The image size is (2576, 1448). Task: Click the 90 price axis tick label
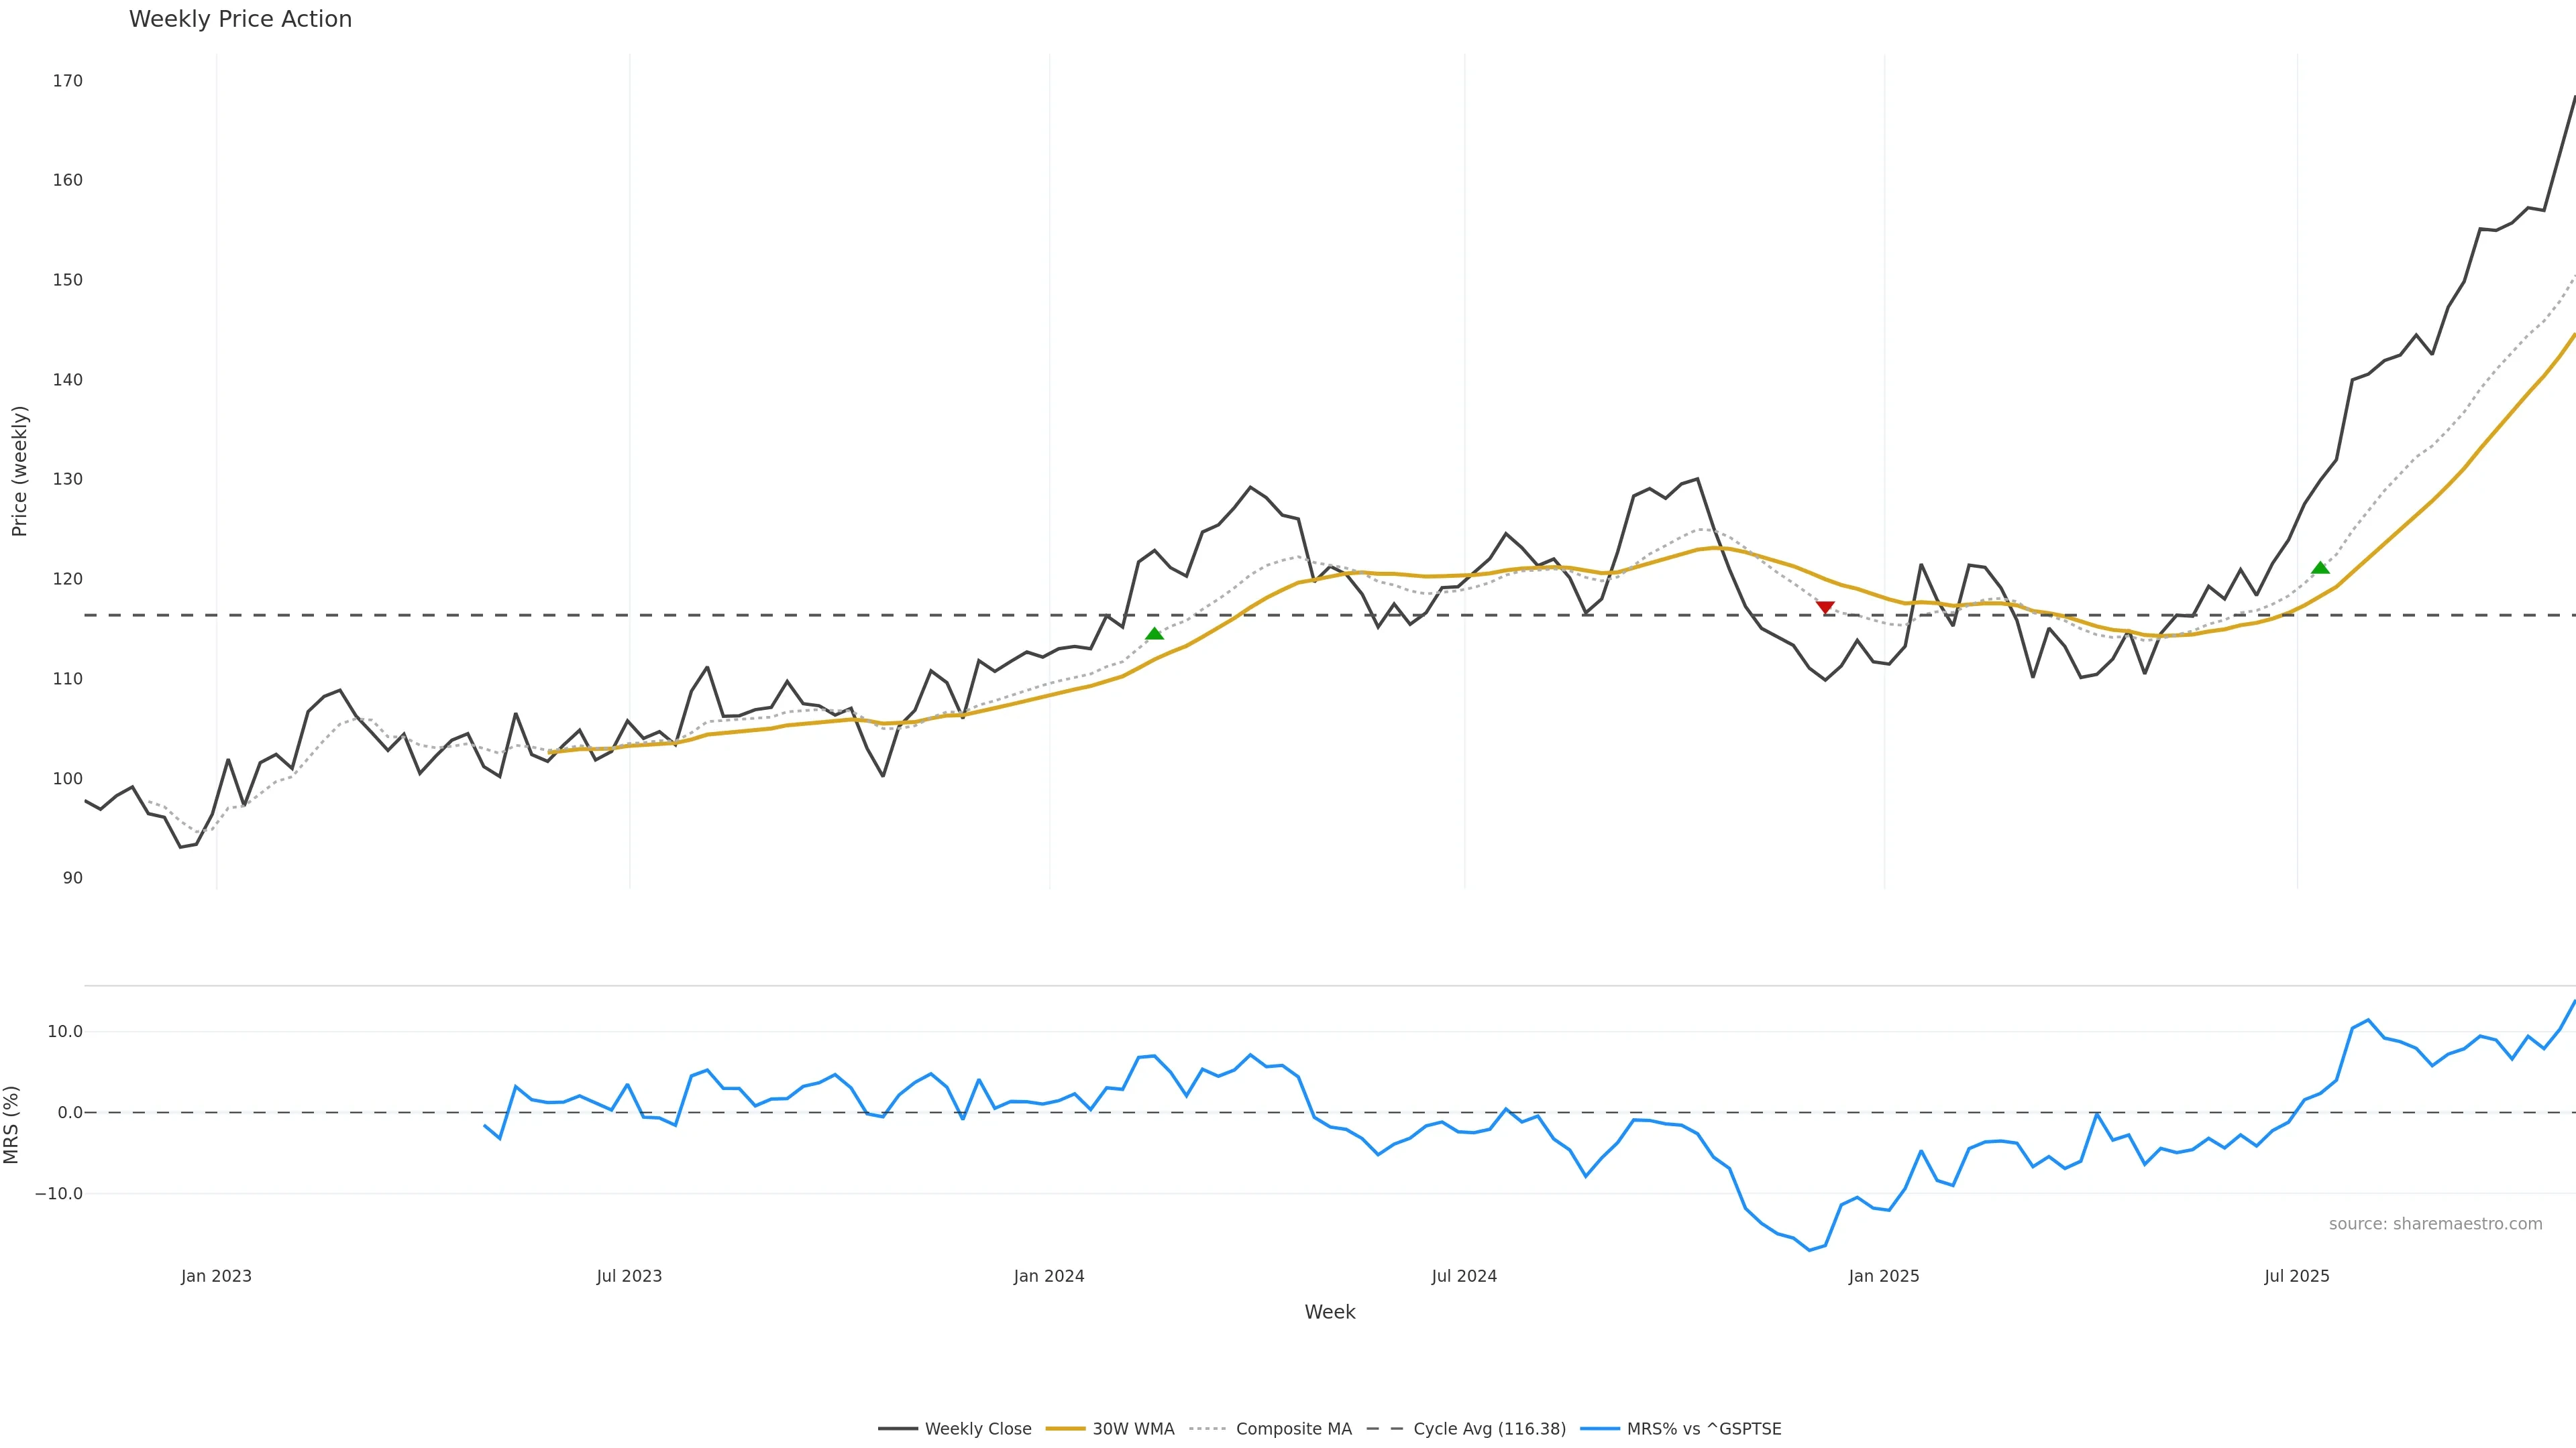point(73,878)
